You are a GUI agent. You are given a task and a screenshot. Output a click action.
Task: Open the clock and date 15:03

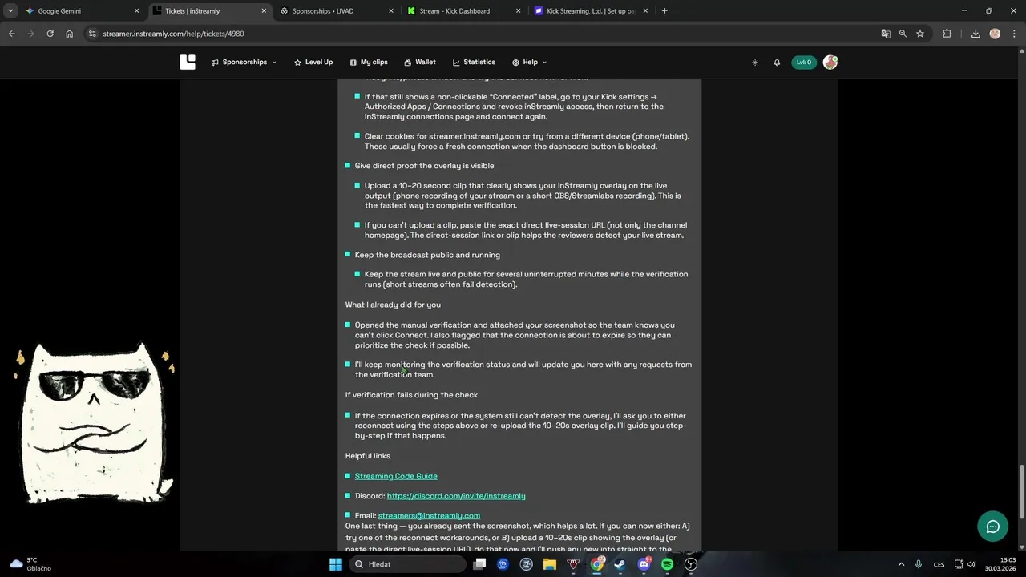pyautogui.click(x=1000, y=564)
